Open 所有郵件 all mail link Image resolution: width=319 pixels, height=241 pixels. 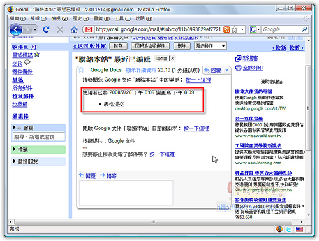point(22,88)
